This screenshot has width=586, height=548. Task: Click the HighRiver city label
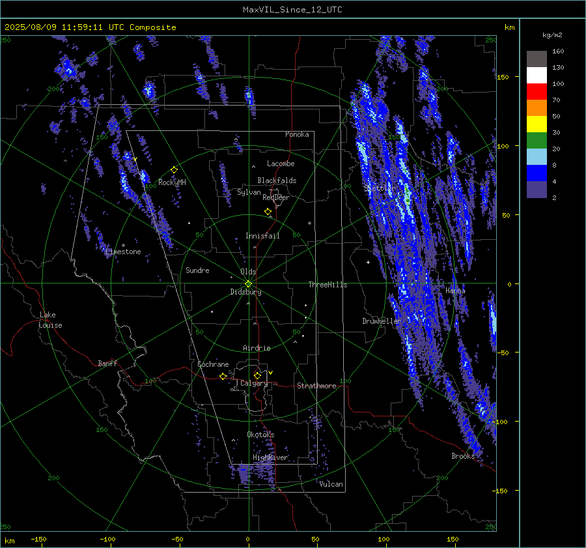point(270,457)
